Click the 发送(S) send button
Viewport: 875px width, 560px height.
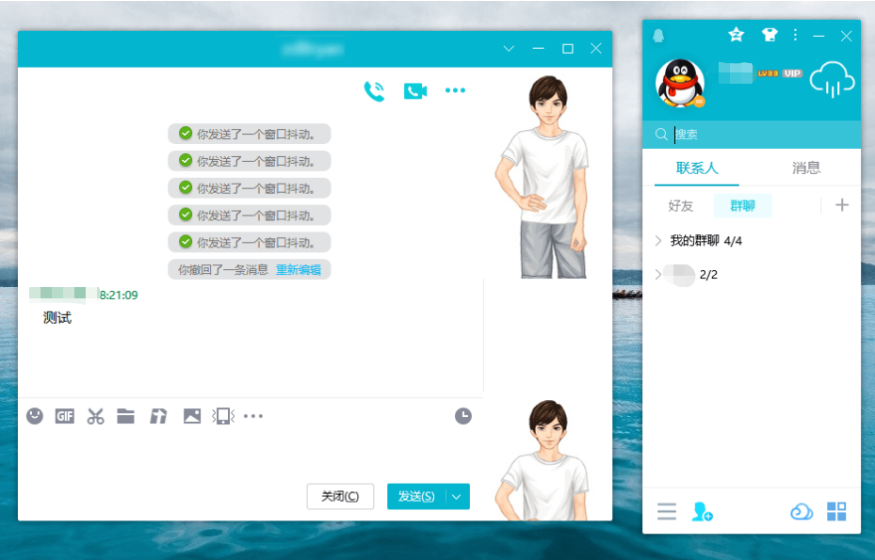415,497
